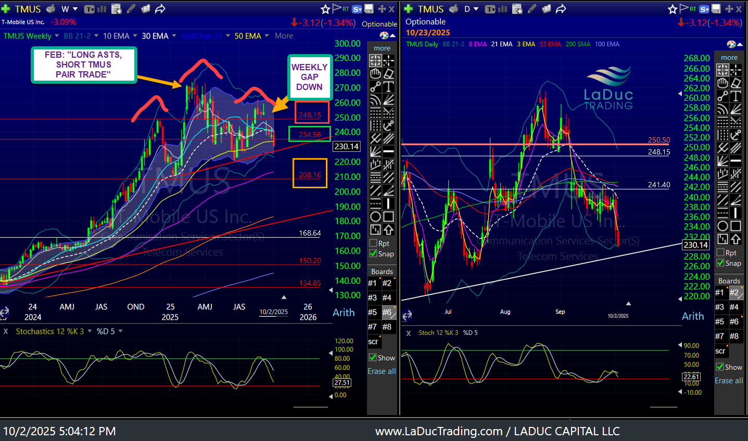Click the flag icon on weekly chart

pyautogui.click(x=337, y=8)
